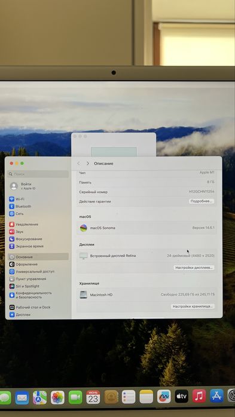Viewport: 235px width, 417px height.
Task: Open Настройки дисплеев button
Action: click(x=194, y=268)
